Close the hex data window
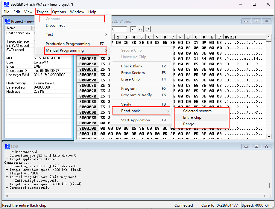 (266, 21)
